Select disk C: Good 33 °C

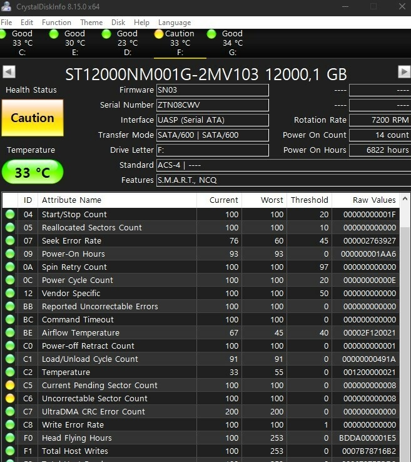[18, 43]
